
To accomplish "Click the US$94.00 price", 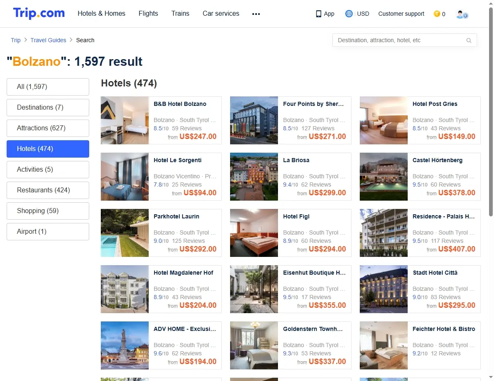I will point(200,192).
